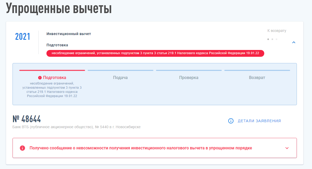
Task: Select the Проверка stage
Action: (x=189, y=77)
